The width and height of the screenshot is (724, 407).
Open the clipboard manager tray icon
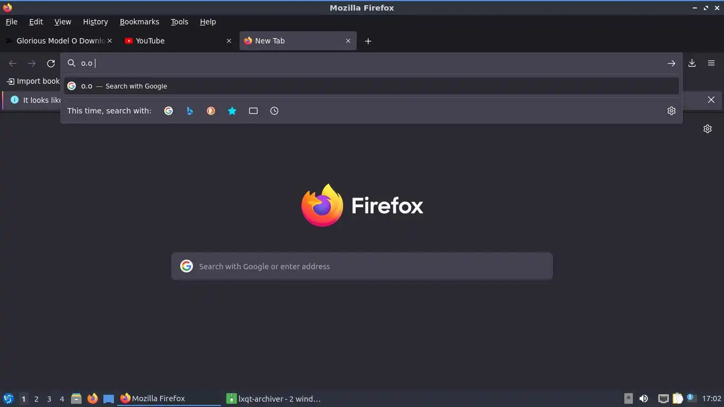[x=678, y=399]
